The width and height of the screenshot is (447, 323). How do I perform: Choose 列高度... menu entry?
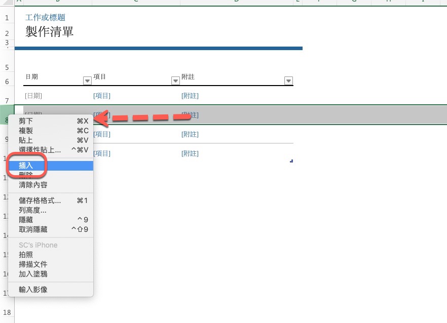(51, 210)
